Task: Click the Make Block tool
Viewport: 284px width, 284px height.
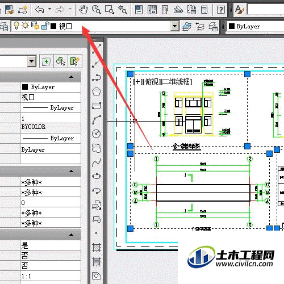Action: (97, 219)
